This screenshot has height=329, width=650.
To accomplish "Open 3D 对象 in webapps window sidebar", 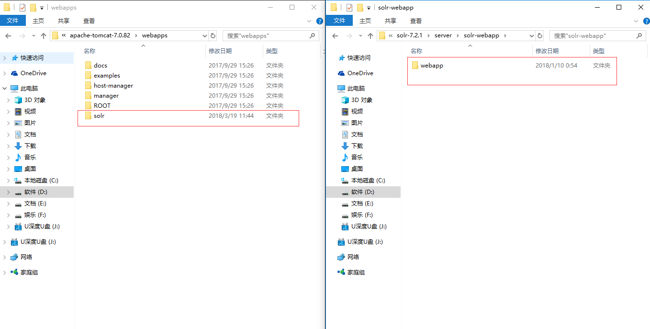I will point(35,100).
